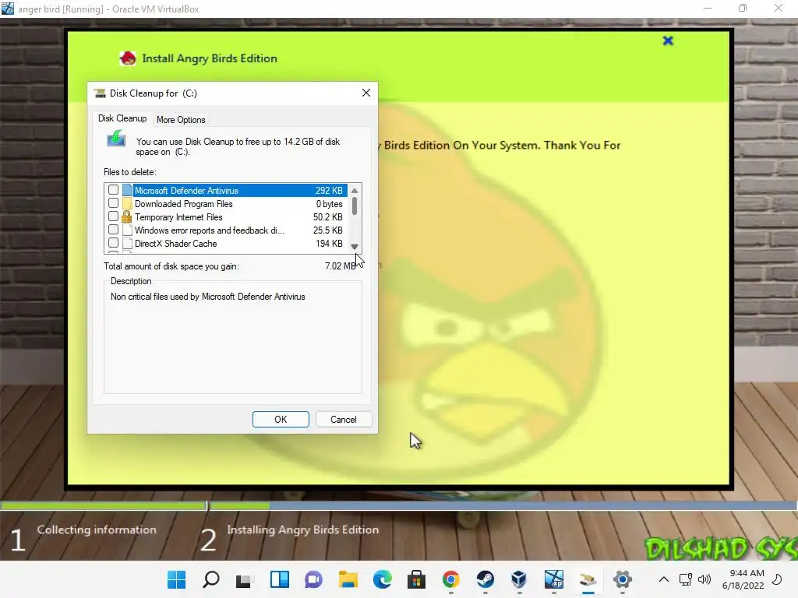Cancel the Disk Cleanup dialog
The image size is (798, 598).
344,420
